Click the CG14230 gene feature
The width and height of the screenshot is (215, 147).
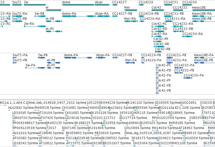(187, 5)
